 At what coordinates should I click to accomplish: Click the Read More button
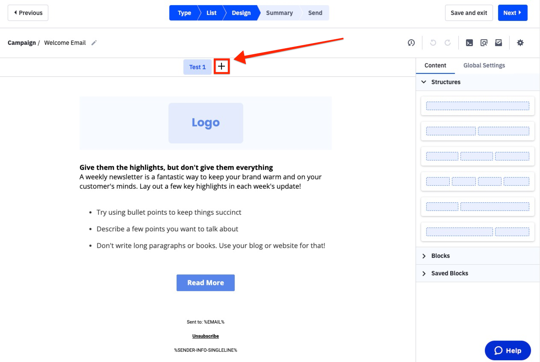(x=206, y=283)
